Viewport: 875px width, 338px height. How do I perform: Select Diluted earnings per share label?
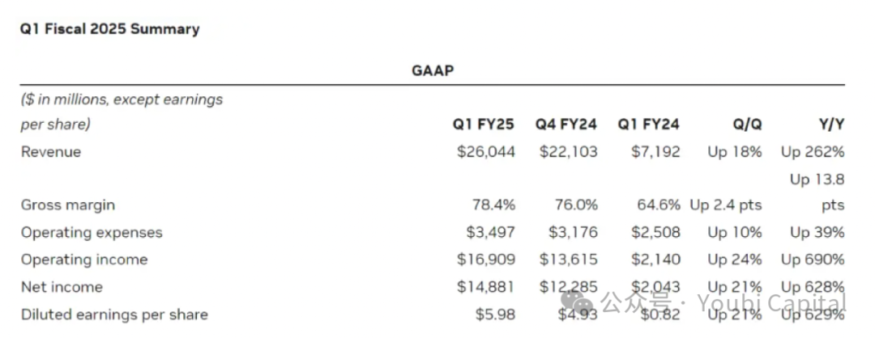[114, 315]
